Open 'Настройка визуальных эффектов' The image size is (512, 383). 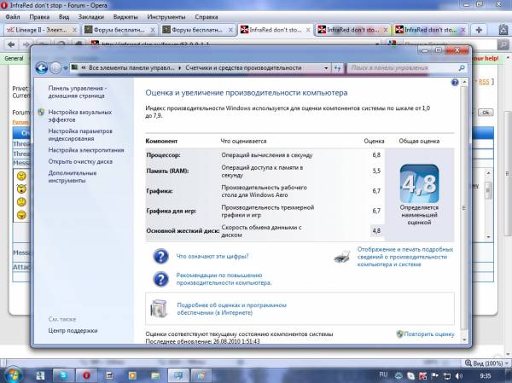[80, 116]
